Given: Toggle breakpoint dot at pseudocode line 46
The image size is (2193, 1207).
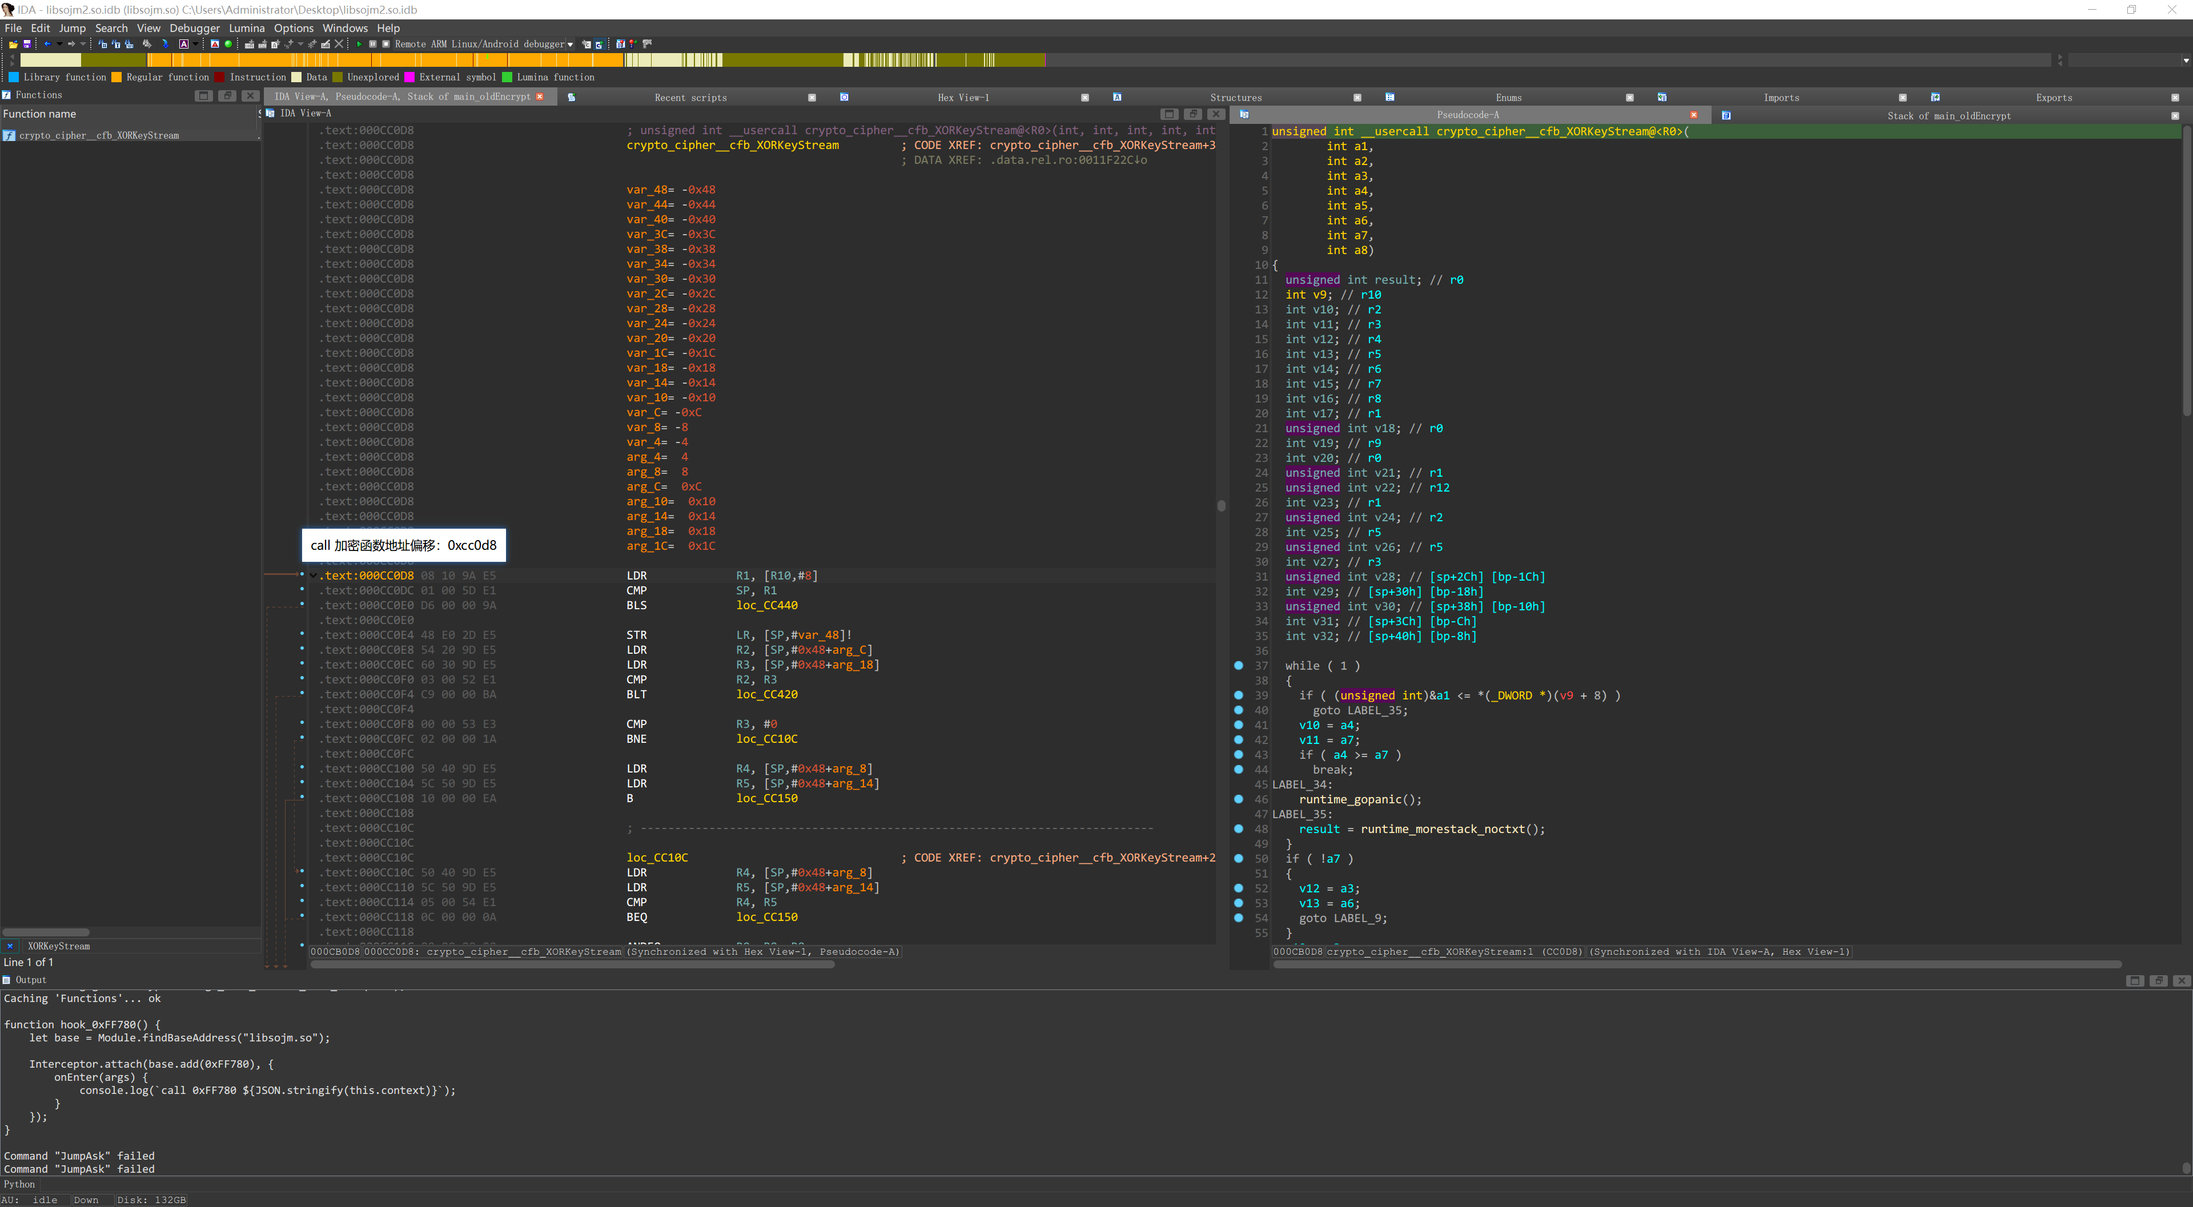Looking at the screenshot, I should 1239,799.
